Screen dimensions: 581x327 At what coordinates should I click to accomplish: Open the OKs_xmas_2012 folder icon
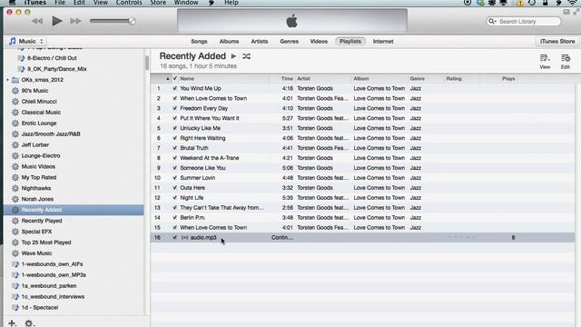[x=15, y=80]
